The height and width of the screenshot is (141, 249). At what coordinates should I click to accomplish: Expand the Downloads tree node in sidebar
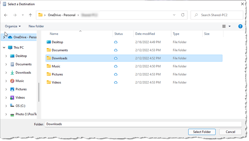click(6, 73)
